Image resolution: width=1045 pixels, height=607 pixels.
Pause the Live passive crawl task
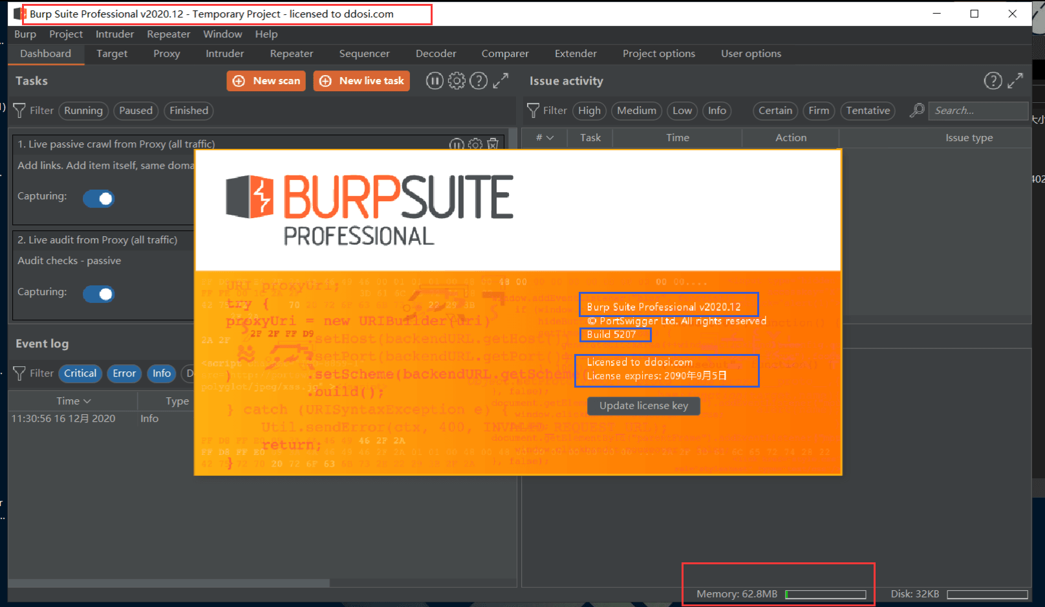tap(457, 144)
